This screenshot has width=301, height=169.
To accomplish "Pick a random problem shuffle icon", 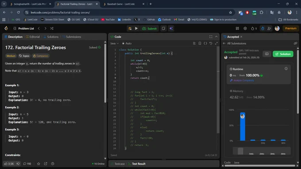I will (x=52, y=28).
